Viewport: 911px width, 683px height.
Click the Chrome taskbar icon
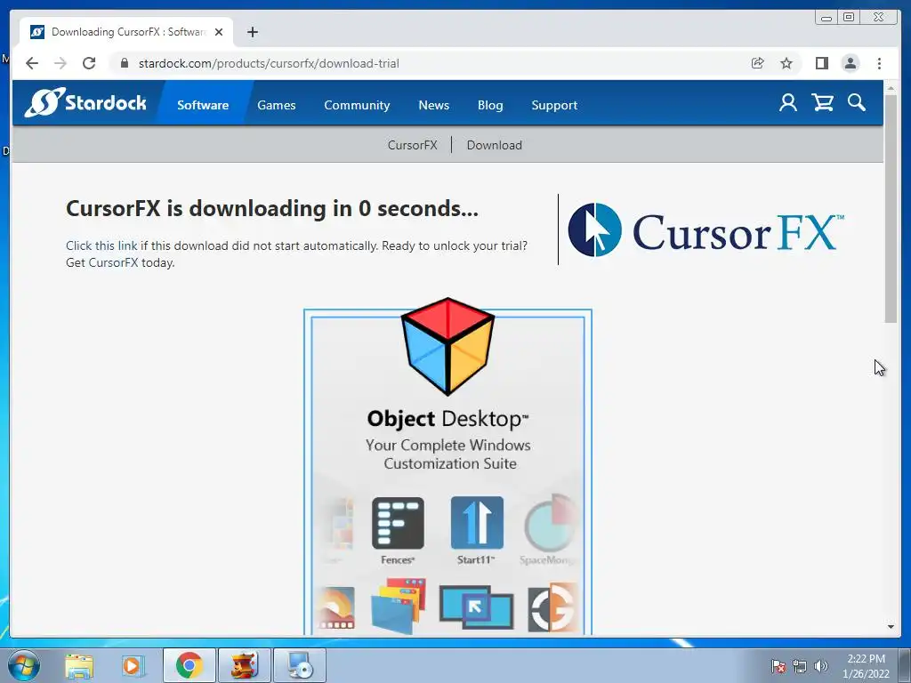(x=189, y=665)
